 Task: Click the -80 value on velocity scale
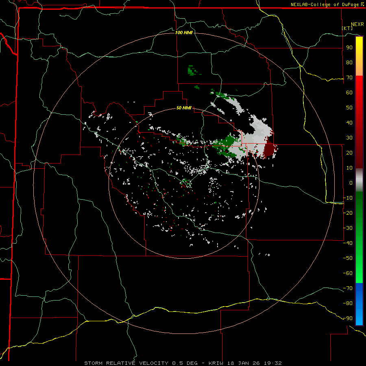click(348, 303)
